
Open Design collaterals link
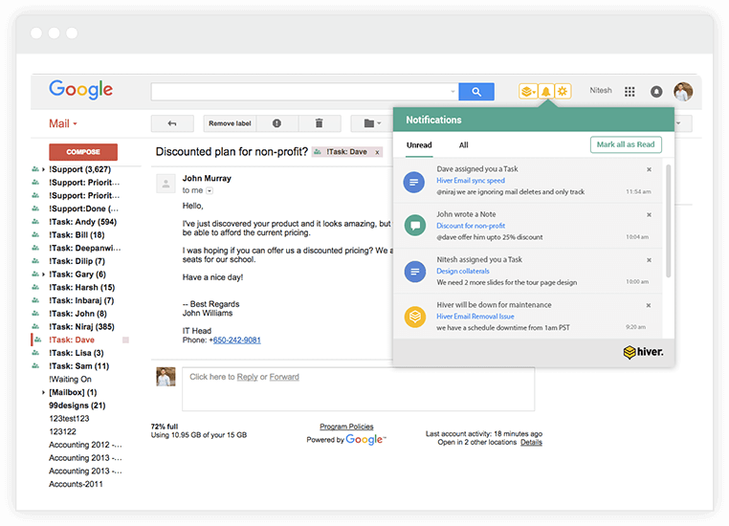[463, 271]
